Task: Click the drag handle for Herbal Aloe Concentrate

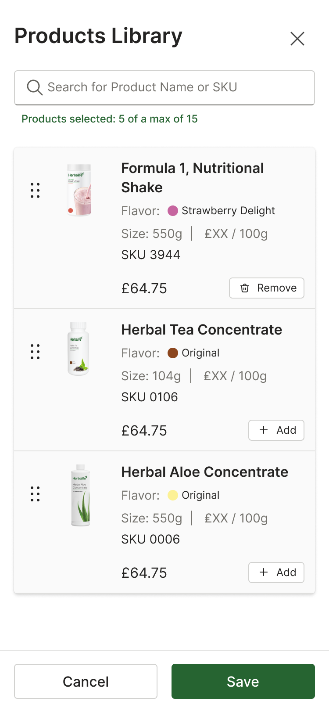Action: 35,494
